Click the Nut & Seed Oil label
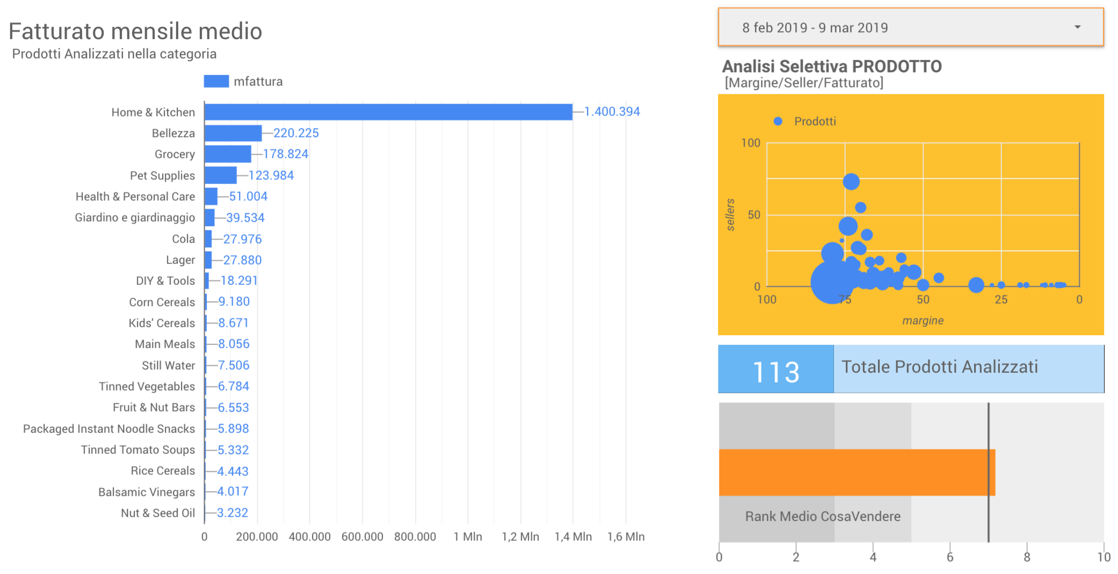Image resolution: width=1118 pixels, height=574 pixels. [158, 513]
